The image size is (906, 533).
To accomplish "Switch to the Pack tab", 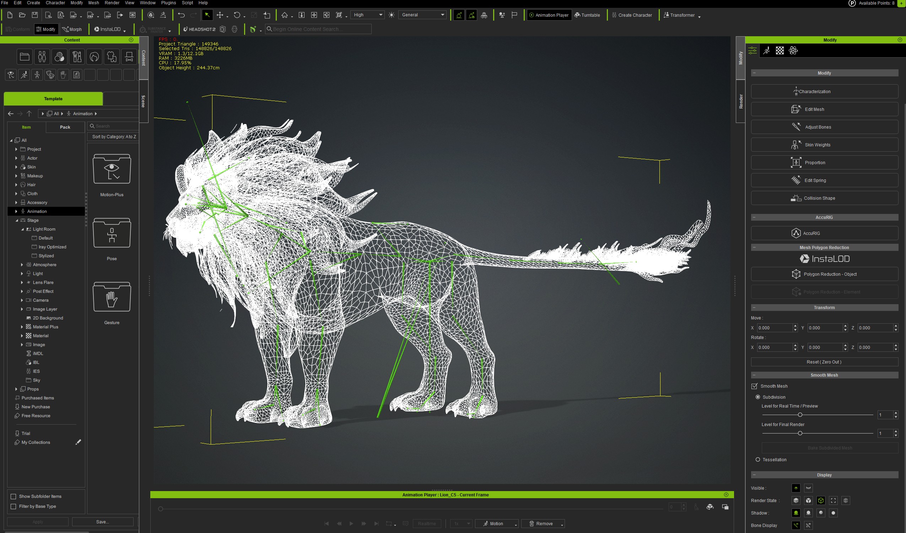I will pos(65,127).
